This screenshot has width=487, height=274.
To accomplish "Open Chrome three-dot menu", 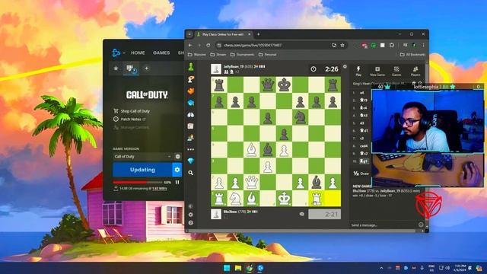I will pos(423,45).
